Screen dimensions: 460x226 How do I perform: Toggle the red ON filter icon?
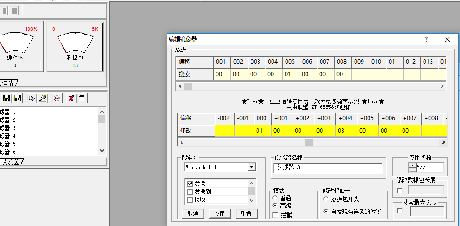click(56, 98)
